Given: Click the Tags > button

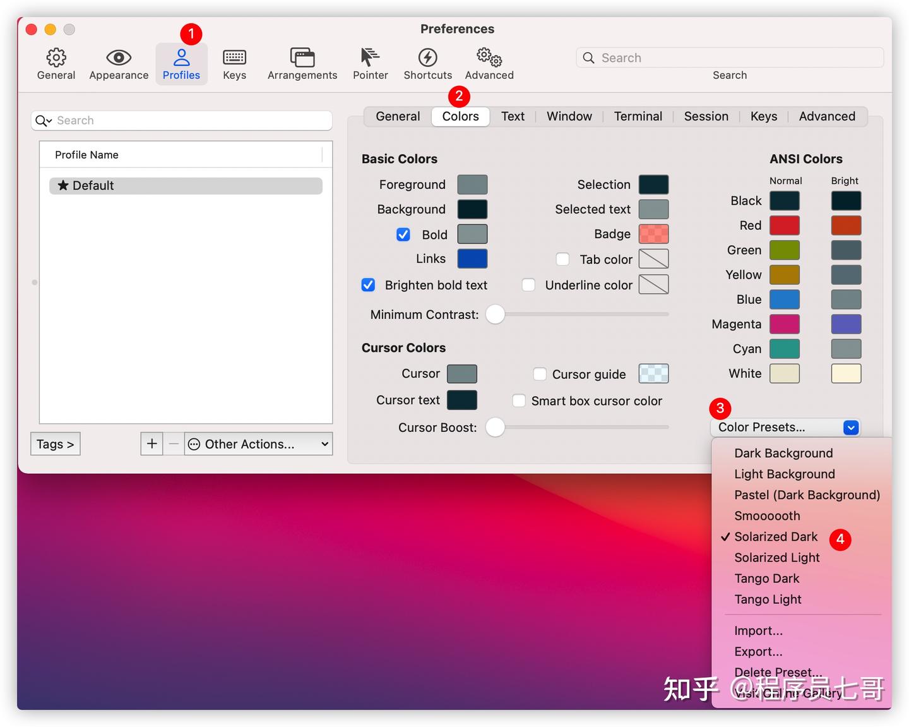Looking at the screenshot, I should coord(56,444).
